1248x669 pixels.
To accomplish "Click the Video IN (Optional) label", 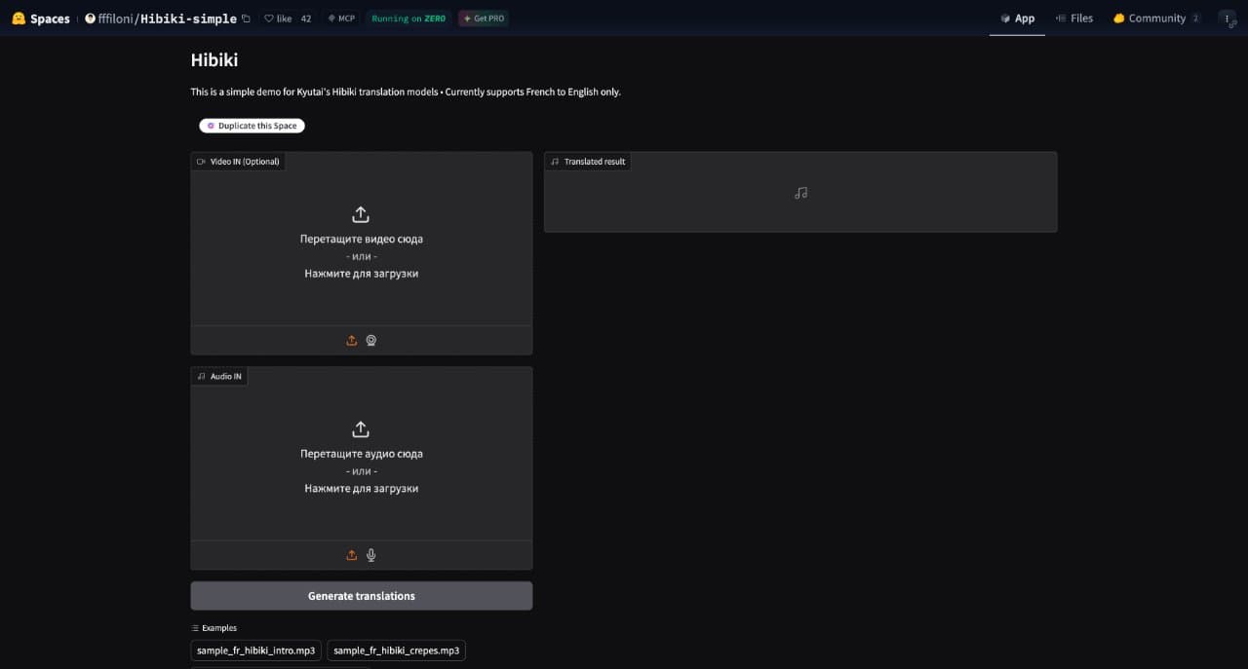I will (238, 162).
